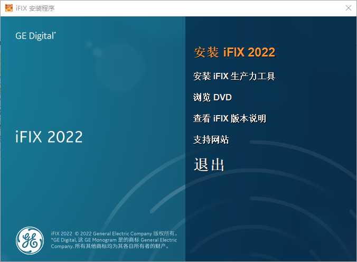Viewport: 357px width, 262px height.
Task: Click the GE Monogram trademark notice line
Action: [x=114, y=239]
